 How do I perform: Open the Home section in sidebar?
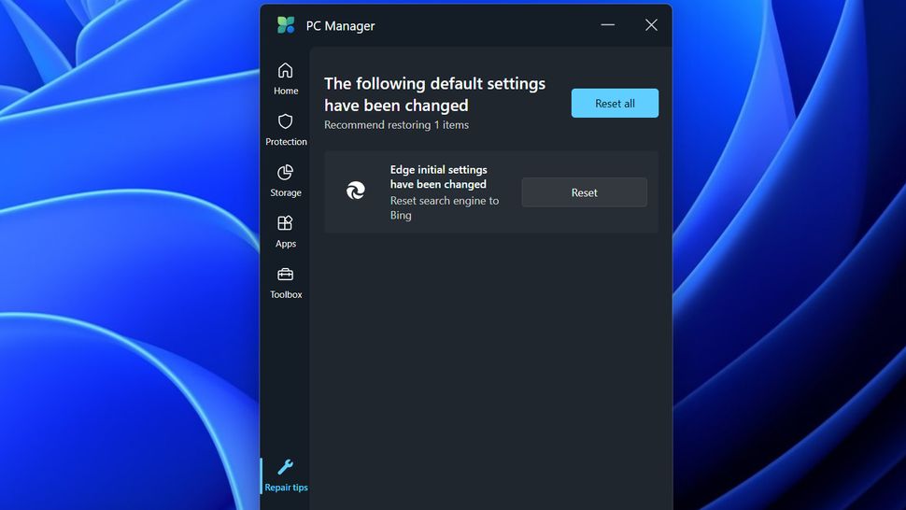286,78
